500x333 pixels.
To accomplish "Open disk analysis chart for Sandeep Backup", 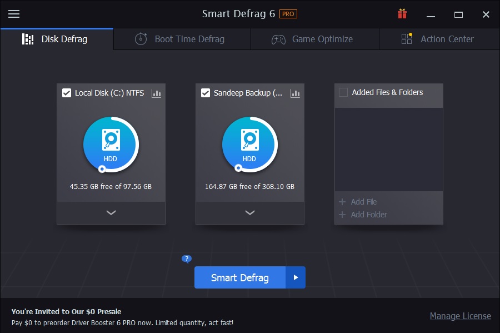I will (295, 93).
